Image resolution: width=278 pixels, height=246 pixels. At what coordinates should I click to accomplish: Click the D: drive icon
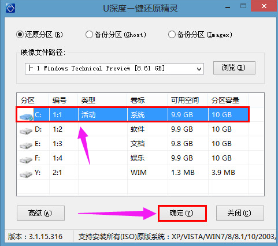tap(26, 131)
